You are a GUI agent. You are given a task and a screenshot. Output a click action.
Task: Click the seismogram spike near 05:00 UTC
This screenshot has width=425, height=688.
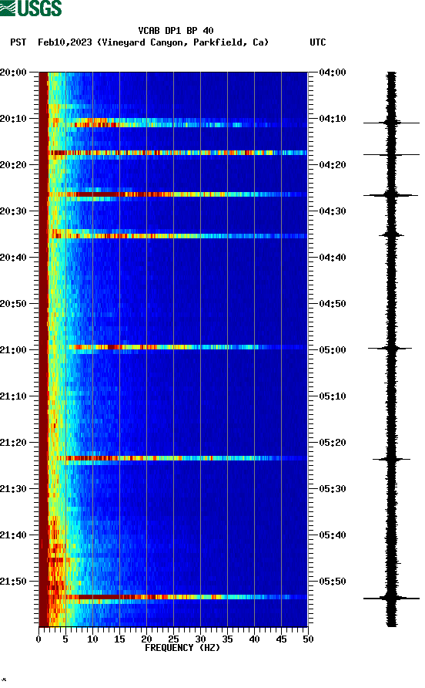tap(390, 349)
